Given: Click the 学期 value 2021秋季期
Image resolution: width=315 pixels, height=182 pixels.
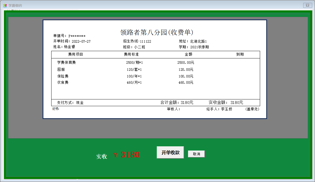Looking at the screenshot, I should coord(199,47).
